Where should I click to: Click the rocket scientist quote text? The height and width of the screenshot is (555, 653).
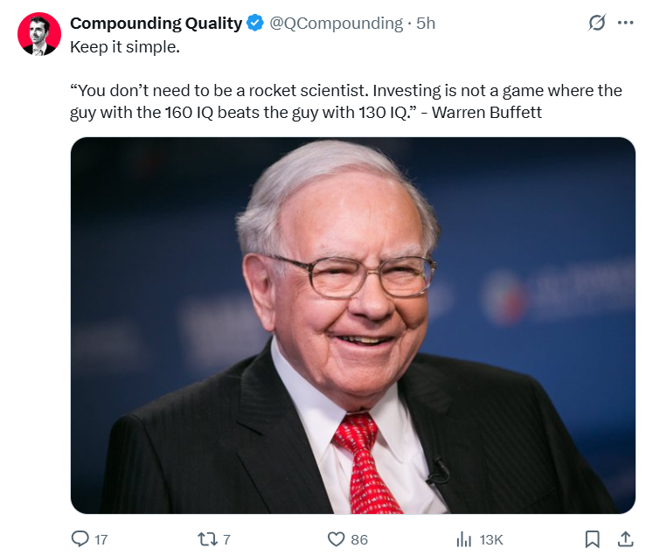[346, 101]
